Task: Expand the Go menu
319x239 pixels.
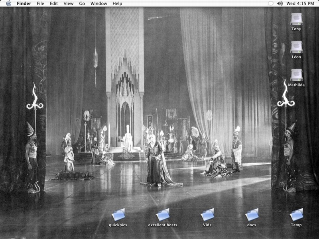Action: click(82, 3)
